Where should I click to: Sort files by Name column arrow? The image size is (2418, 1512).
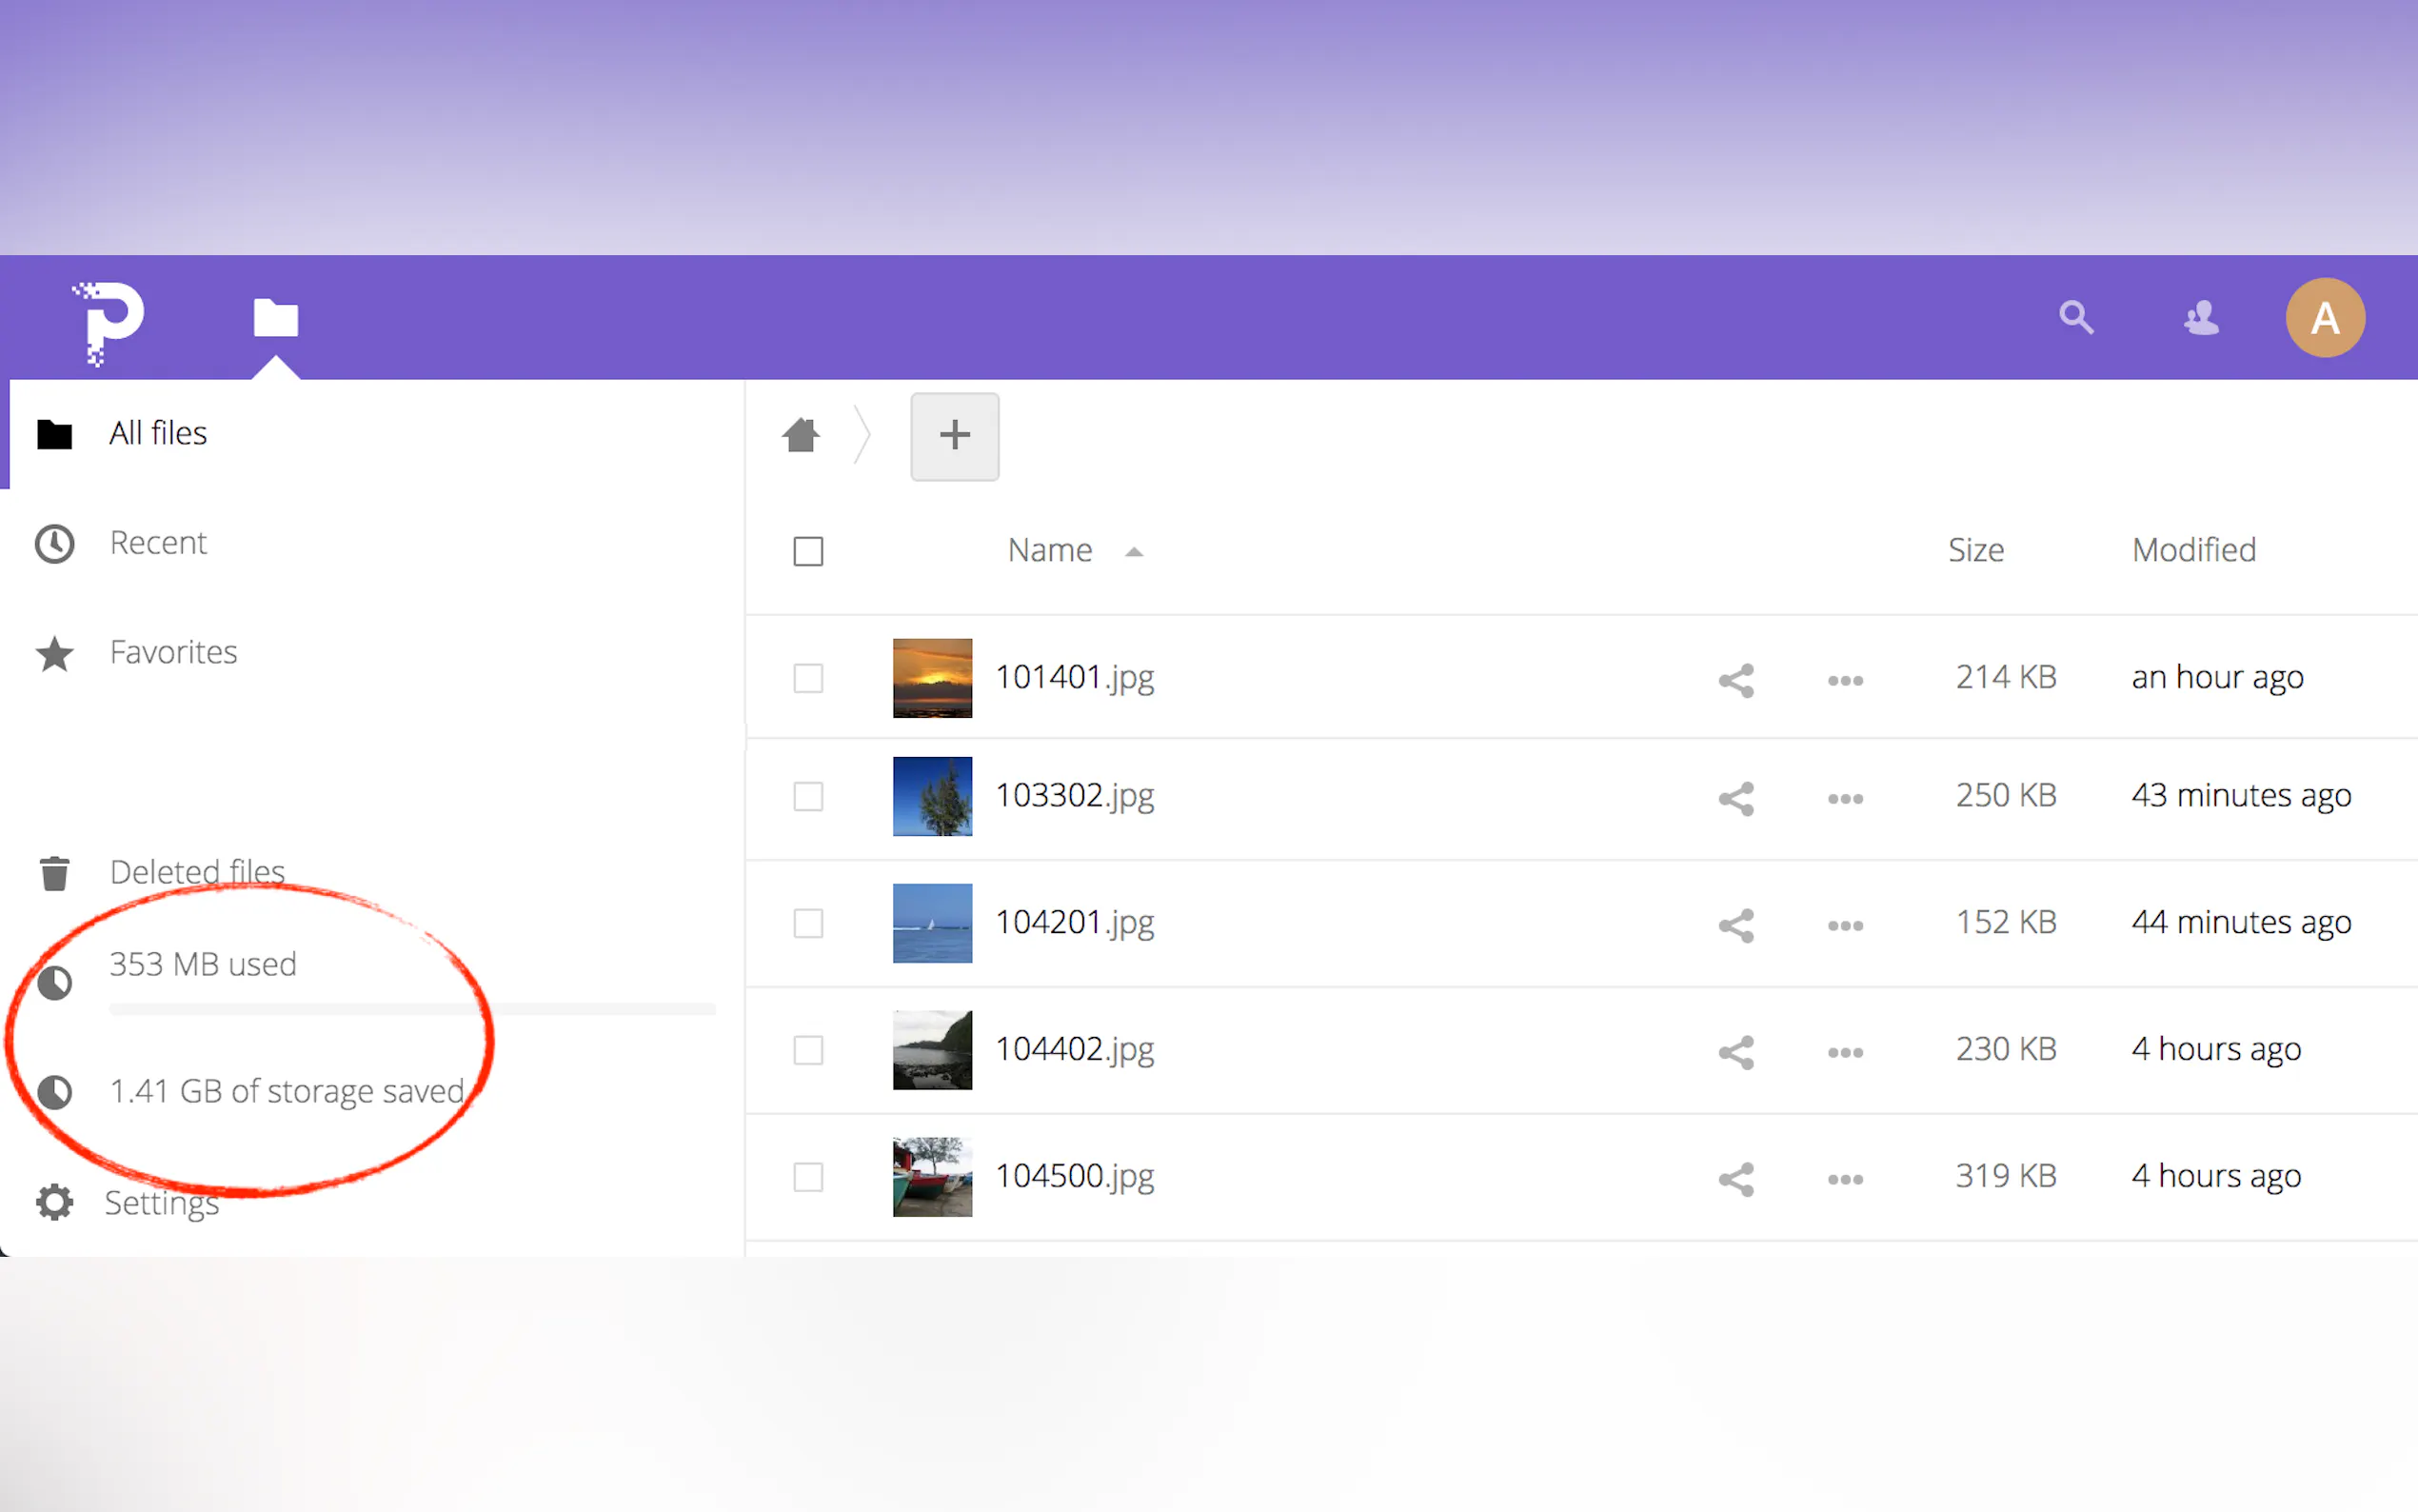pyautogui.click(x=1133, y=552)
